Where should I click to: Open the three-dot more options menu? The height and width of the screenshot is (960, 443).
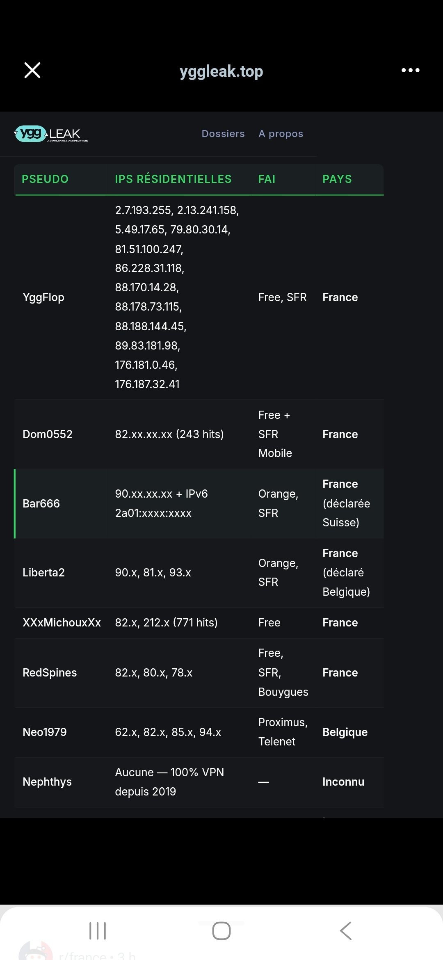[410, 70]
